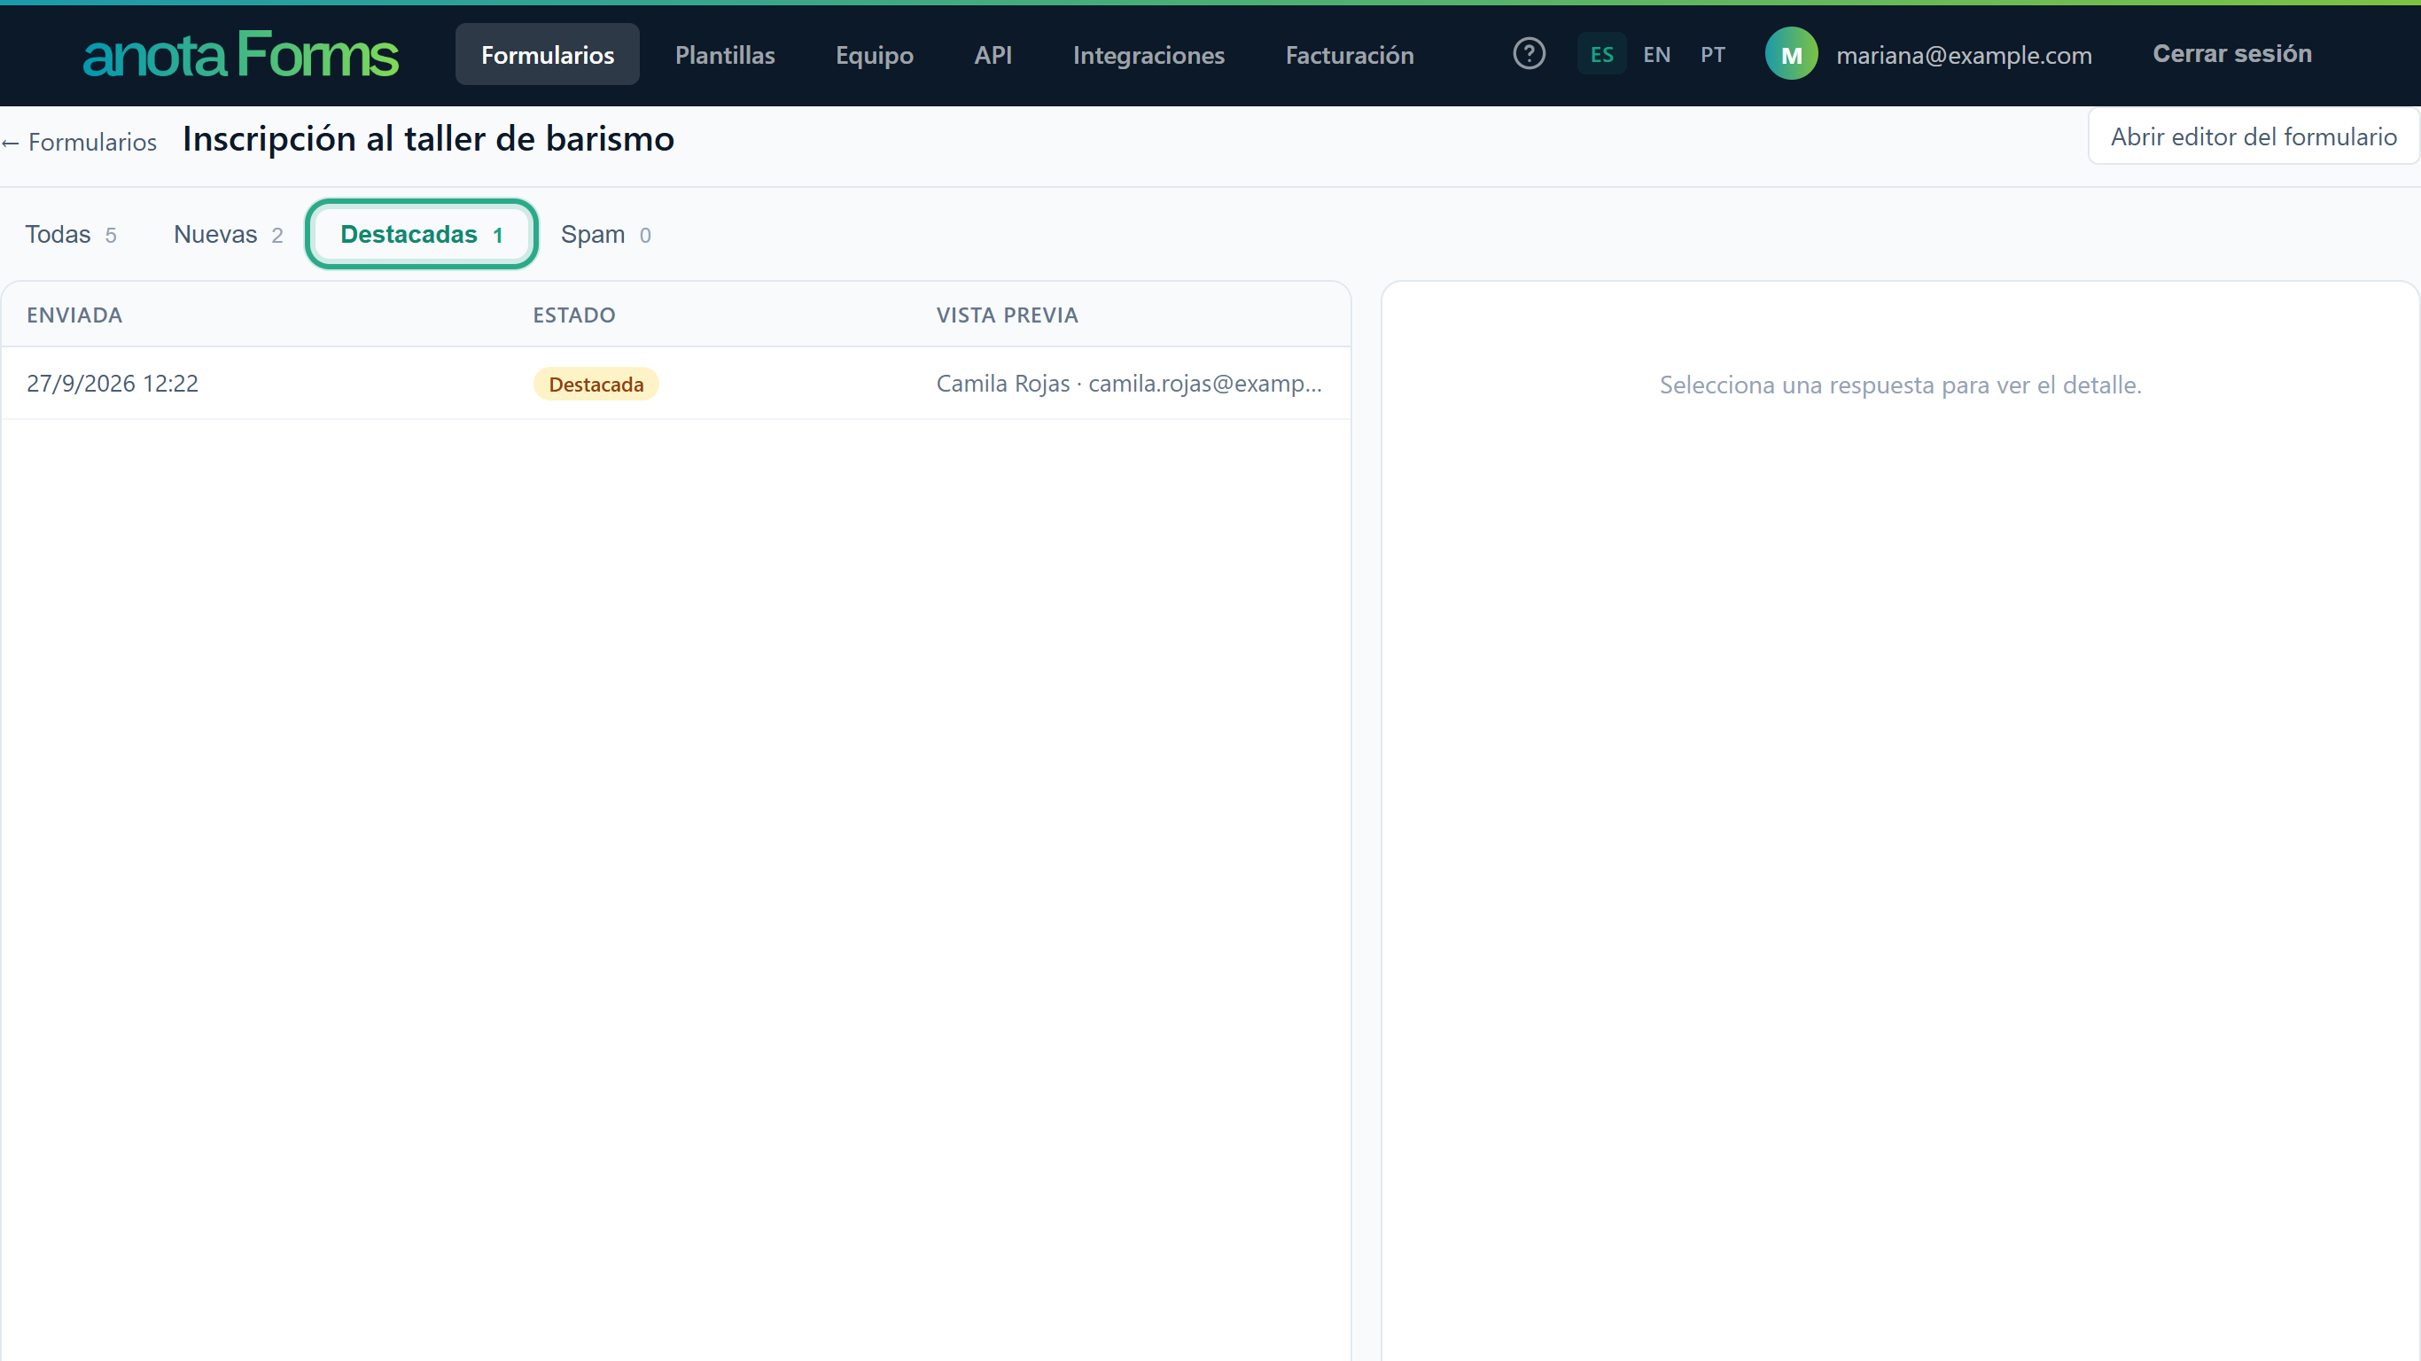Navigate to Integraciones

(x=1148, y=55)
